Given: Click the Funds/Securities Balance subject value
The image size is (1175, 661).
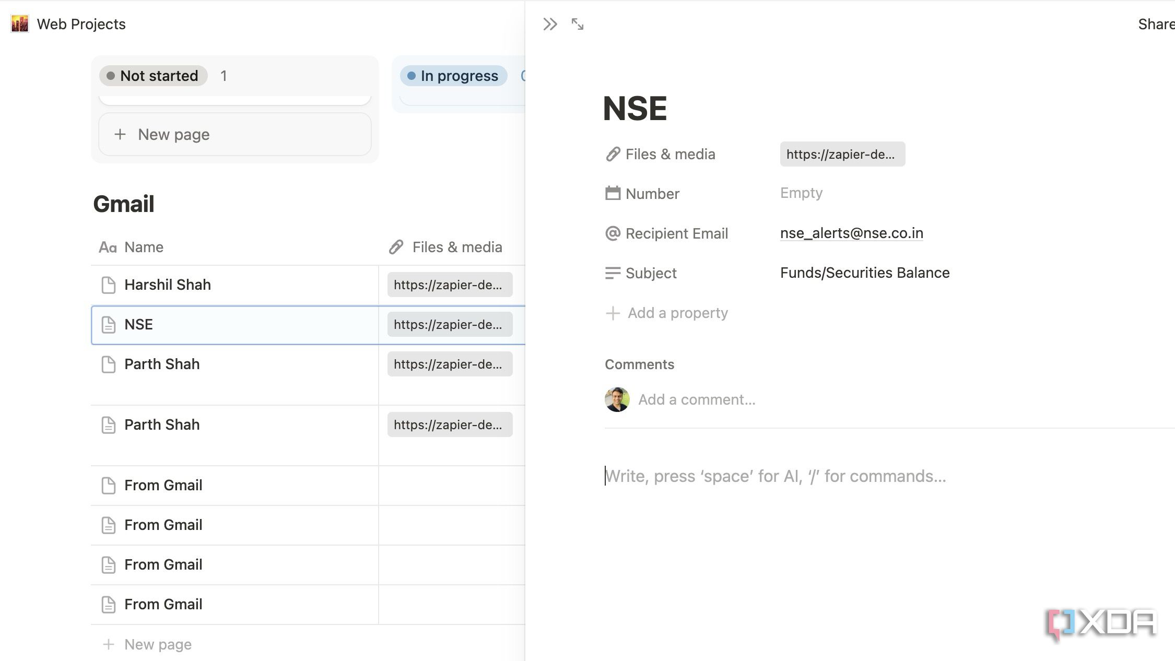Looking at the screenshot, I should point(865,273).
